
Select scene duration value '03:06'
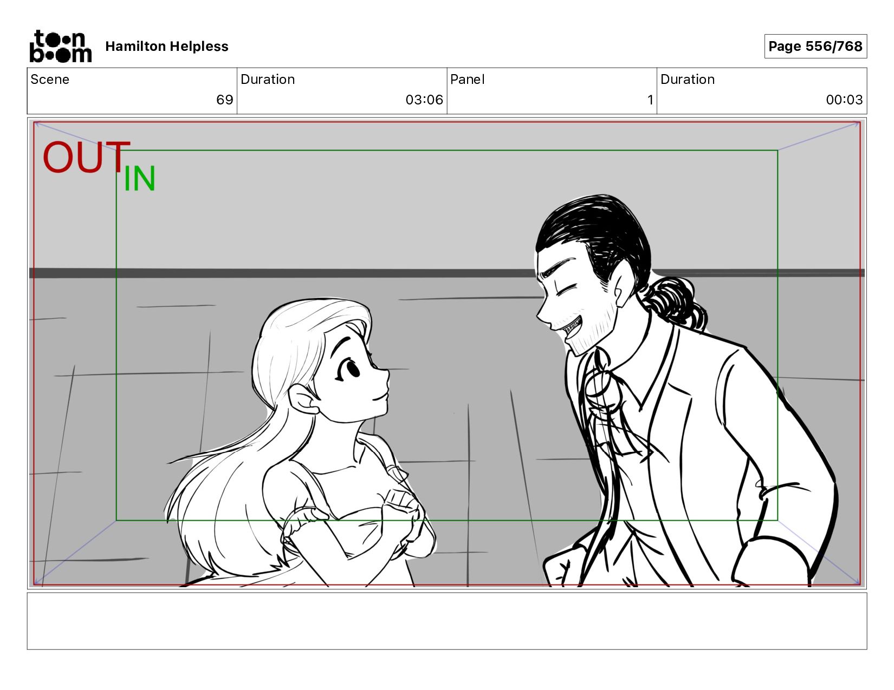424,100
